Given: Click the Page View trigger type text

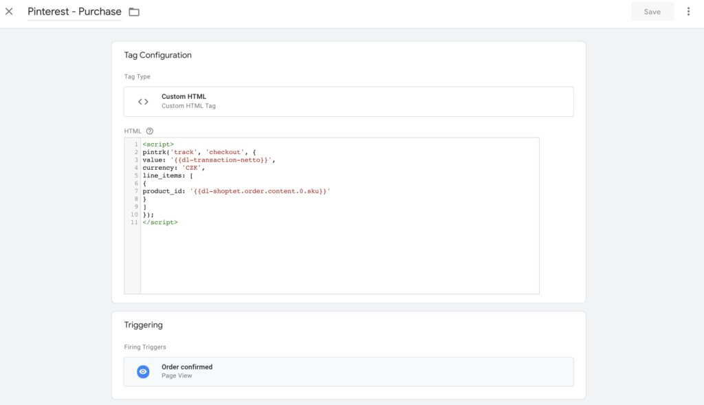Looking at the screenshot, I should tap(177, 376).
